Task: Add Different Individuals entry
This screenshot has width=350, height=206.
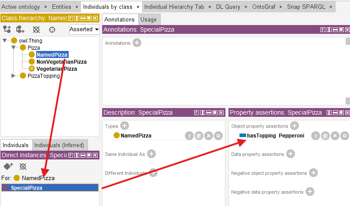Action: coord(153,173)
